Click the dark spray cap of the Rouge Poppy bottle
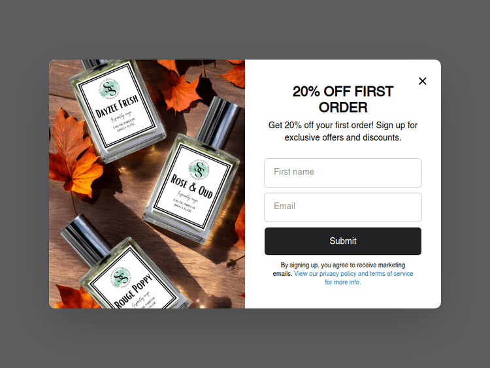Screen dimensions: 490x368 pyautogui.click(x=85, y=239)
